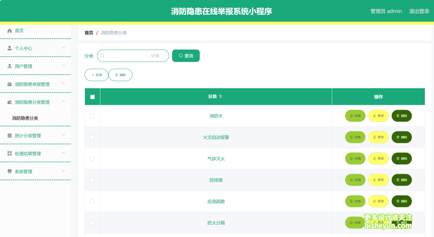
Task: Check the select-all checkbox in table header
Action: coord(92,97)
